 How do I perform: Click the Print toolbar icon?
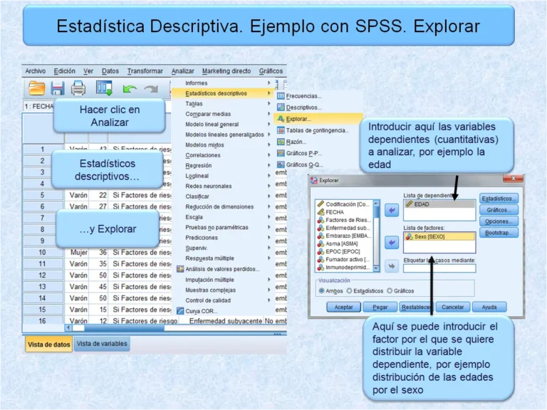tap(78, 88)
